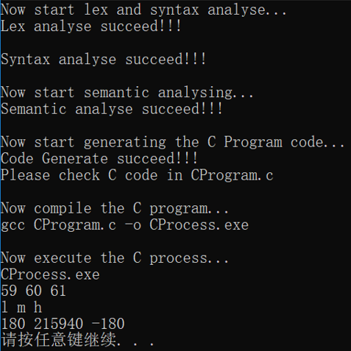This screenshot has height=351, width=351.
Task: Click the output number 61
Action: pos(58,291)
